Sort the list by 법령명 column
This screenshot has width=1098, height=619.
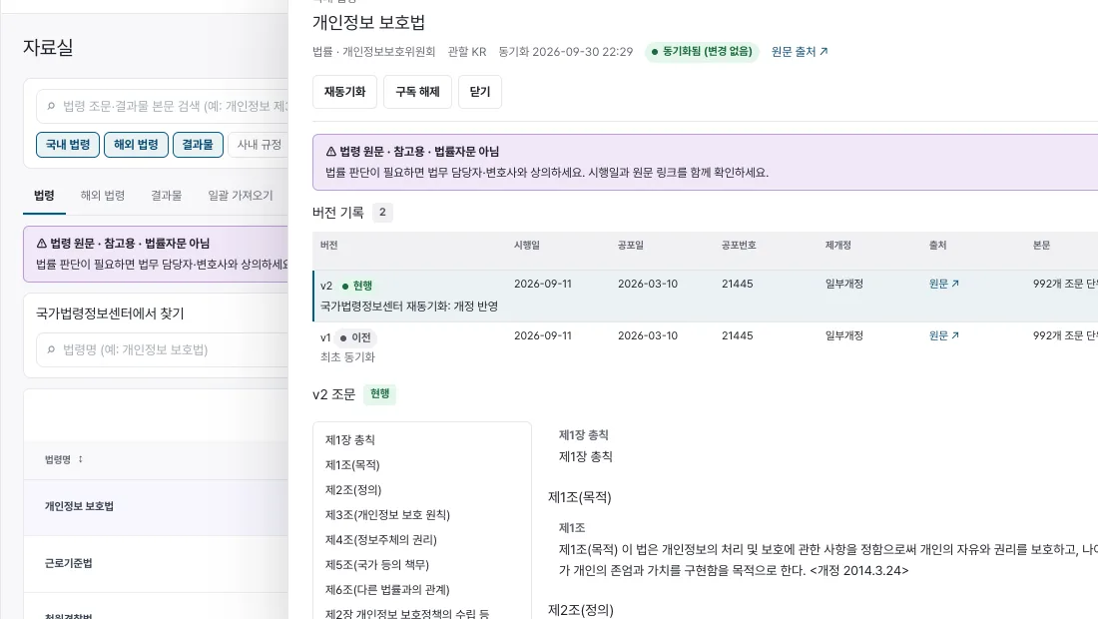[x=64, y=459]
